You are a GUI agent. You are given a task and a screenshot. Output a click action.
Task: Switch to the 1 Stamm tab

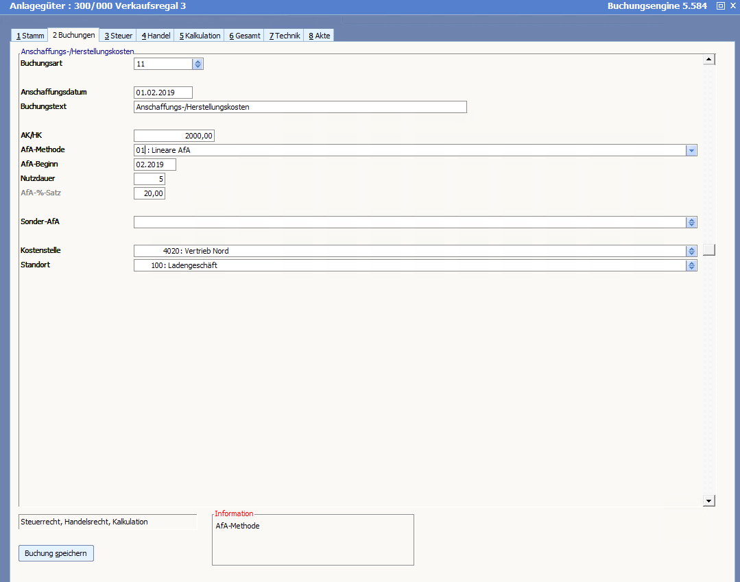(x=30, y=36)
